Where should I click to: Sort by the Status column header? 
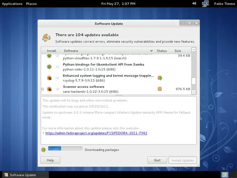click(x=162, y=51)
